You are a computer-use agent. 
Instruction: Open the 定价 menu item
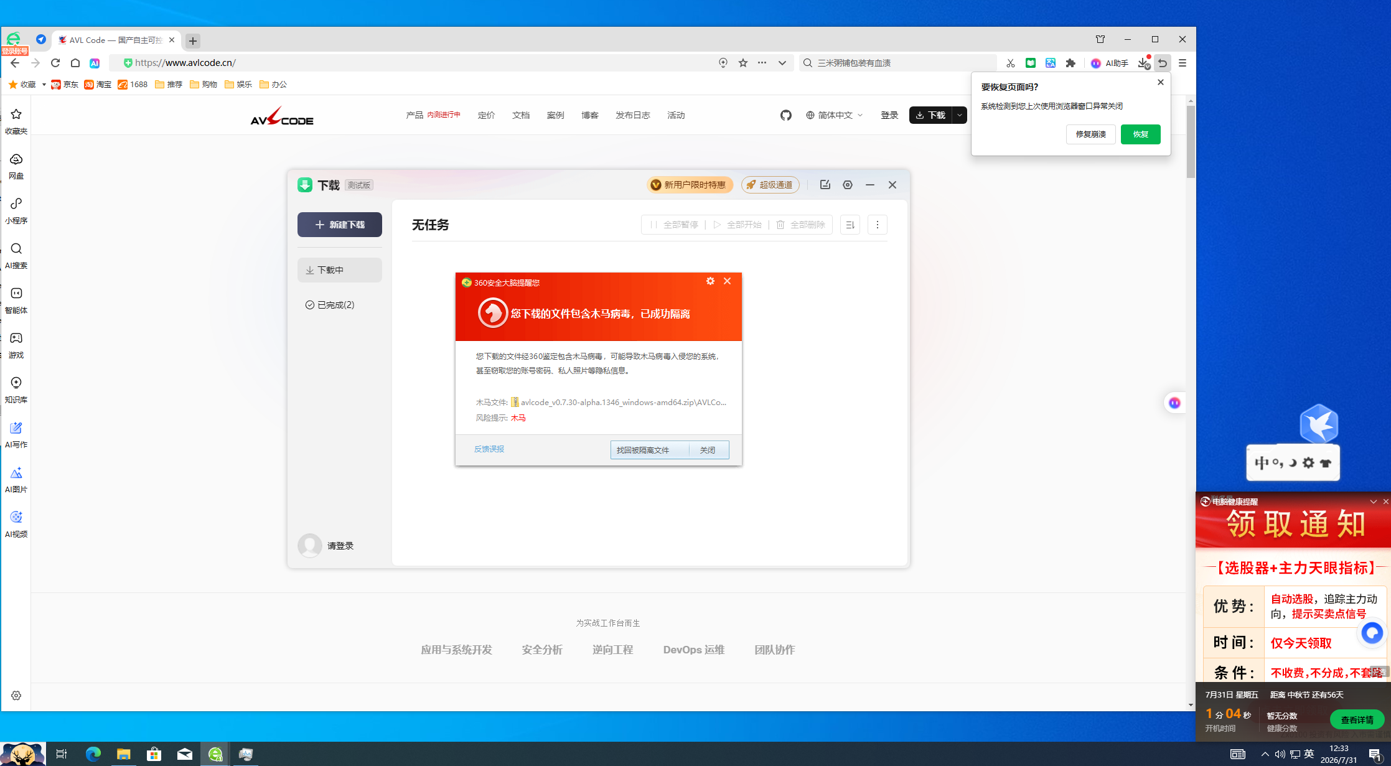486,115
